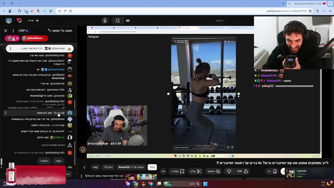Open Chrome from Windows taskbar
Screen dimensions: 334x188
[136, 184]
